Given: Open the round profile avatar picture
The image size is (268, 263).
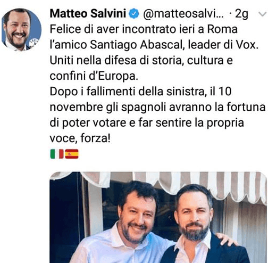Looking at the screenshot, I should pyautogui.click(x=21, y=29).
